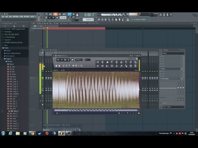Click the Edison cut scissors icon
This screenshot has width=198, height=148.
63,66
